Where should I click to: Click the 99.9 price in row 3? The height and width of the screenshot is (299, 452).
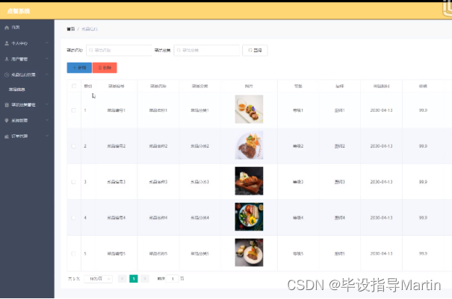423,182
